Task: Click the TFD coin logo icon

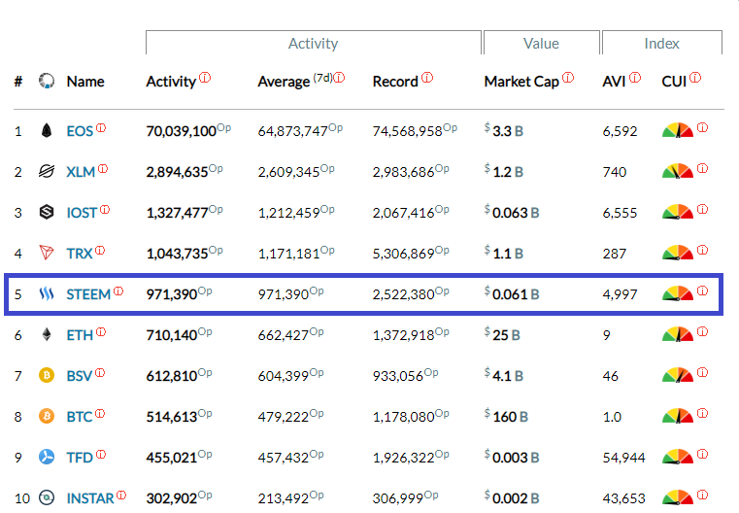Action: coord(47,457)
